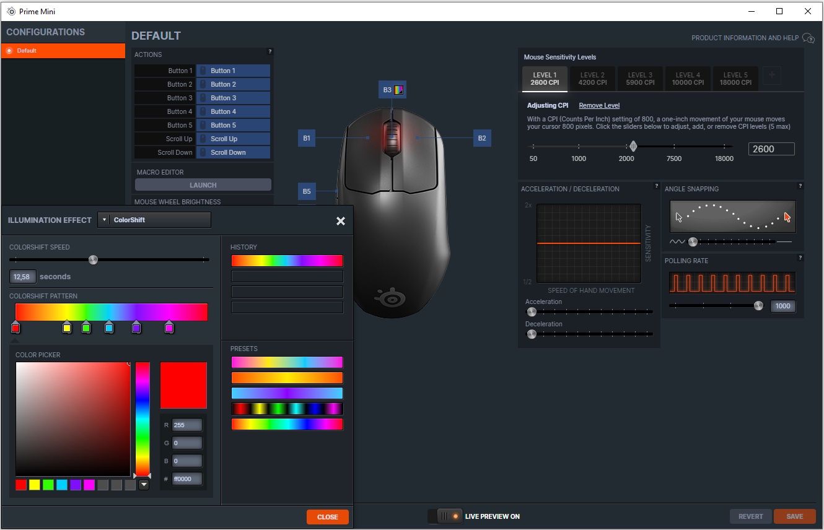Select the red colorshift pattern stop marker
Viewport: 824px width, 530px height.
[x=15, y=328]
